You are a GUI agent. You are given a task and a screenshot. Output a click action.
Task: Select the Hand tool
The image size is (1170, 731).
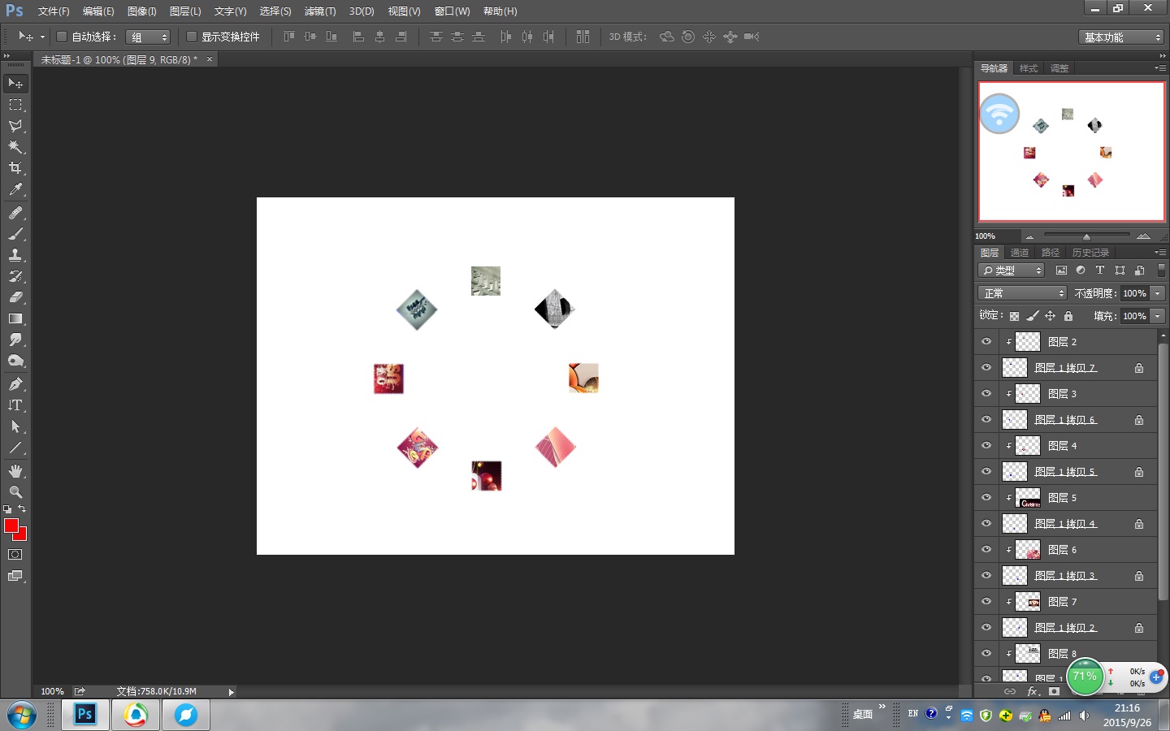pos(15,471)
